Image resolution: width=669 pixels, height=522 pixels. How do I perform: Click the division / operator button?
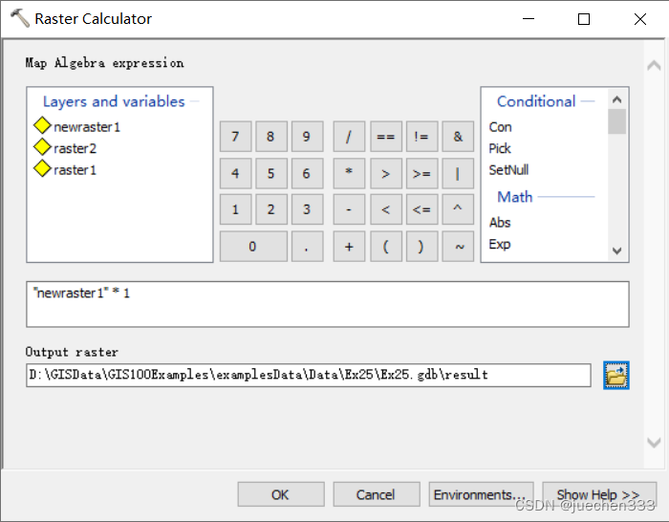349,137
